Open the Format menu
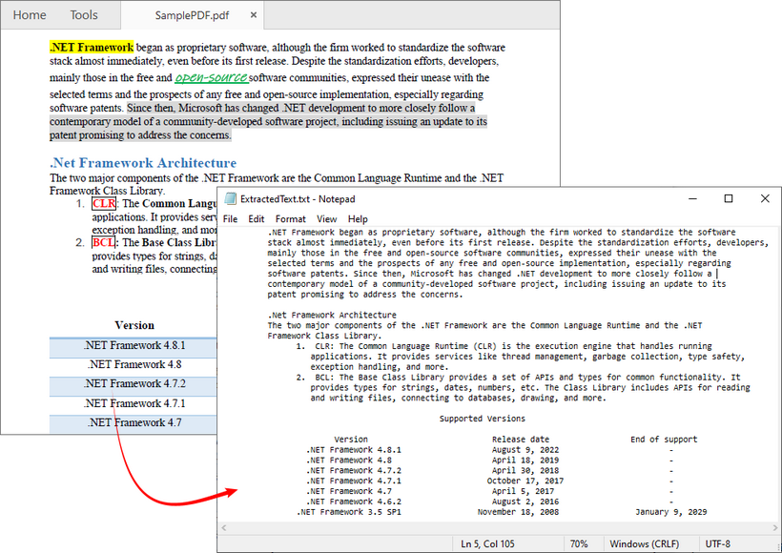 coord(290,218)
